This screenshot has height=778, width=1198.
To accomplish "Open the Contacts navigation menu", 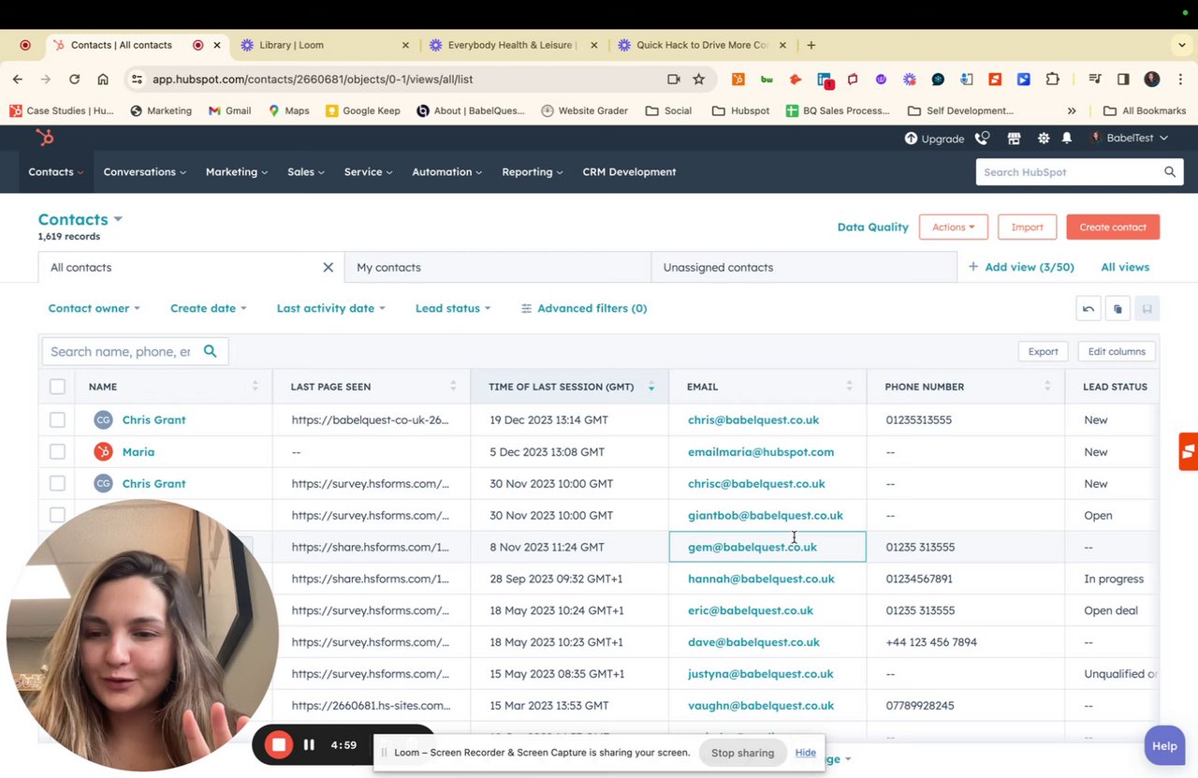I will tap(55, 172).
